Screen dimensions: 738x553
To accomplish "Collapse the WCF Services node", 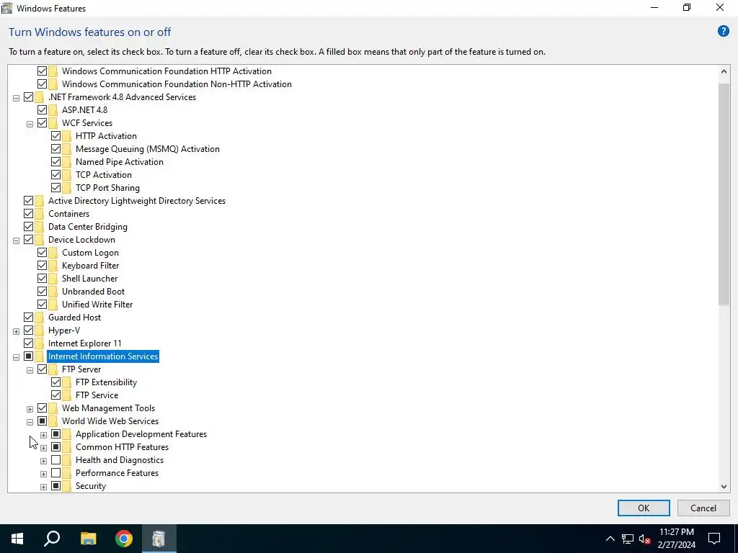I will click(30, 124).
